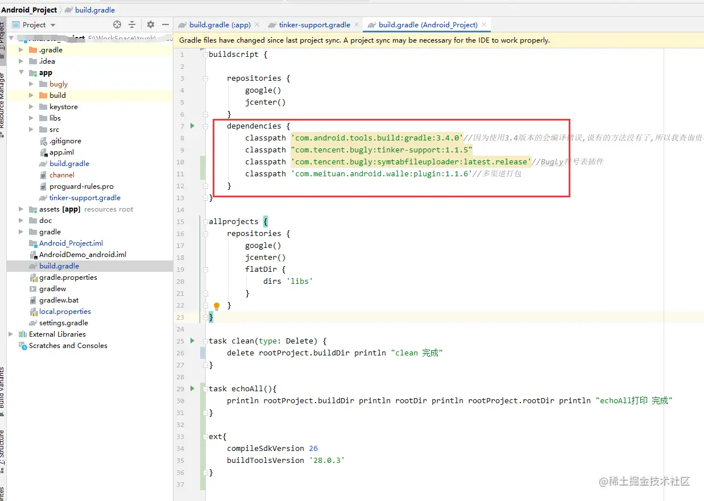Click fold marker at buildscript line
704x501 pixels.
click(x=205, y=55)
